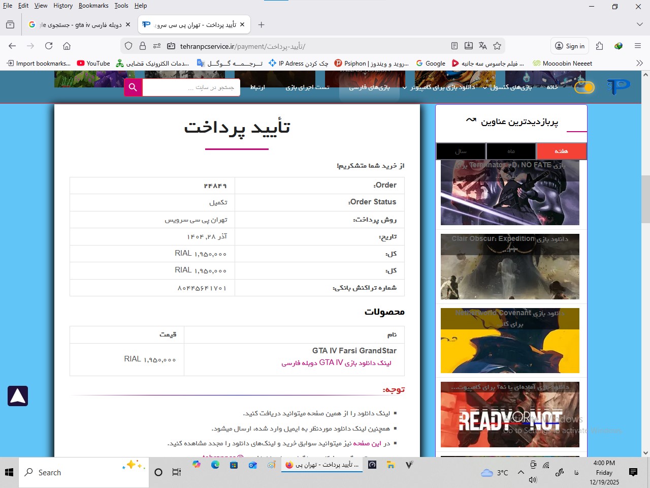Click the translate page icon
The width and height of the screenshot is (650, 488).
click(483, 46)
